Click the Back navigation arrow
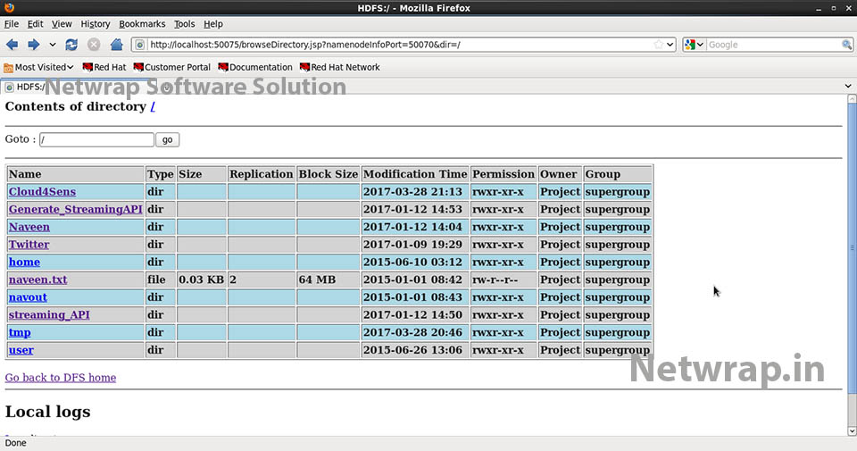 tap(12, 45)
